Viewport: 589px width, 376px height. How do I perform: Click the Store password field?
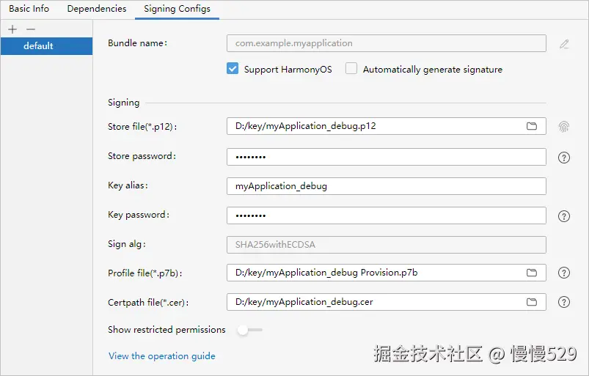386,157
